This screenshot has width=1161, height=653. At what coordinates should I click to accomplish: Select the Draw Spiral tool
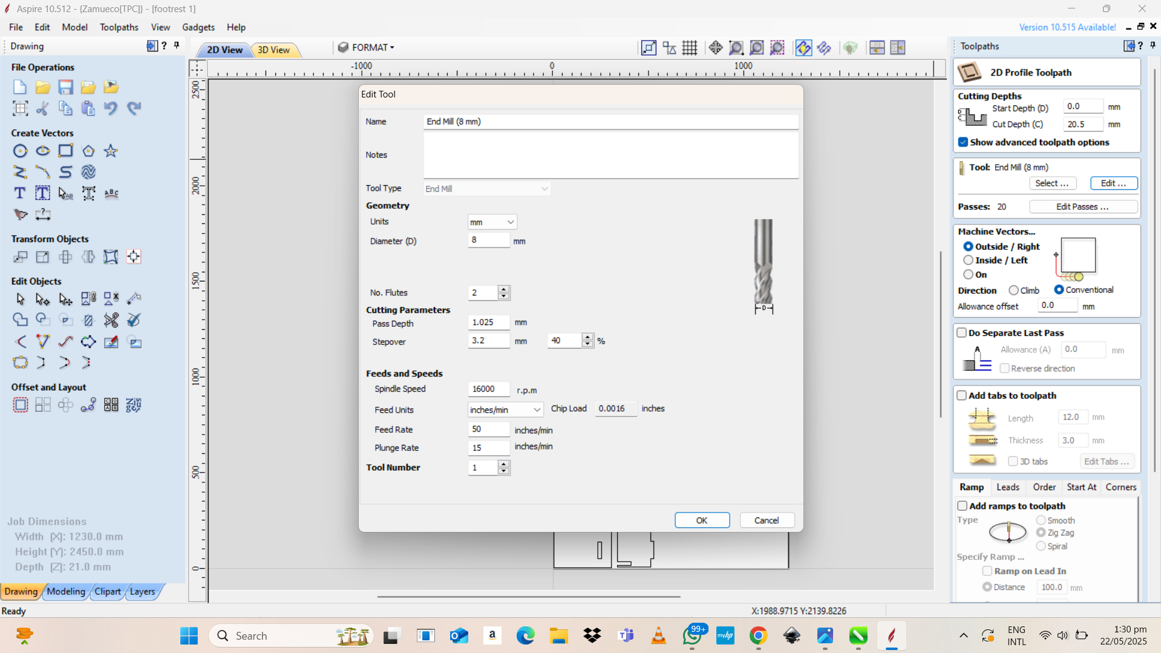coord(88,172)
